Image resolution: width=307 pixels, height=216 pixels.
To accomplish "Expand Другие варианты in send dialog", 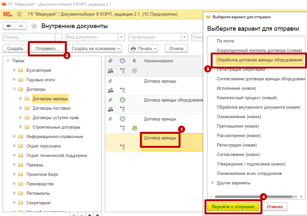I will tap(212, 183).
